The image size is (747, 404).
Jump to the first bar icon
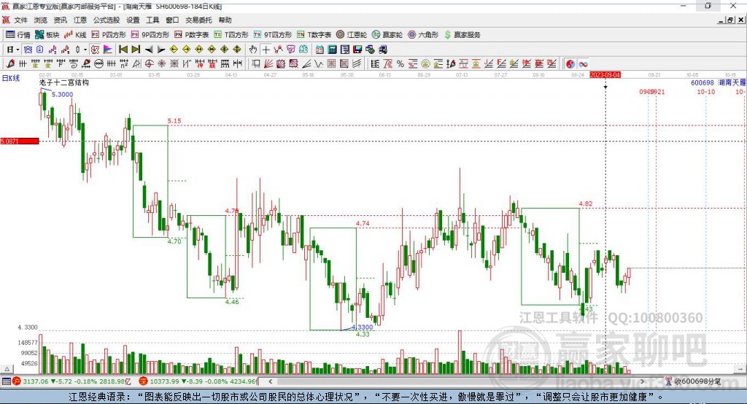(x=123, y=49)
